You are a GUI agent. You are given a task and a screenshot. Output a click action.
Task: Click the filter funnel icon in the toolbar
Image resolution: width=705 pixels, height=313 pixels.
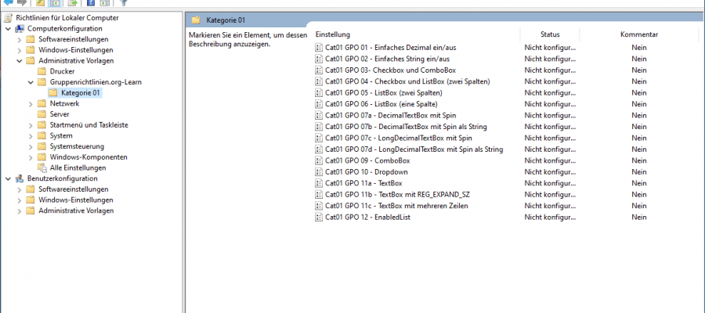pos(123,2)
